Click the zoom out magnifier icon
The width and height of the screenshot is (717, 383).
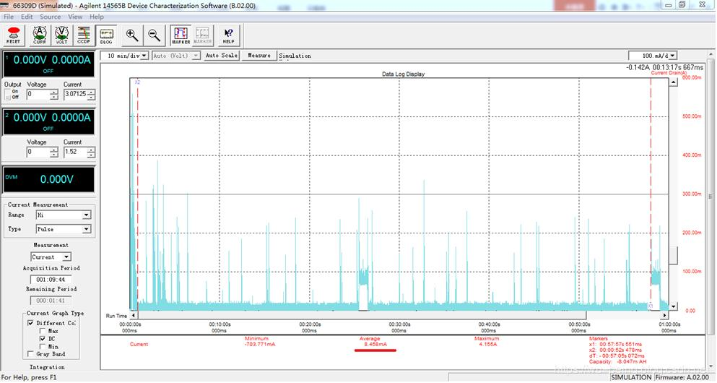click(x=154, y=35)
